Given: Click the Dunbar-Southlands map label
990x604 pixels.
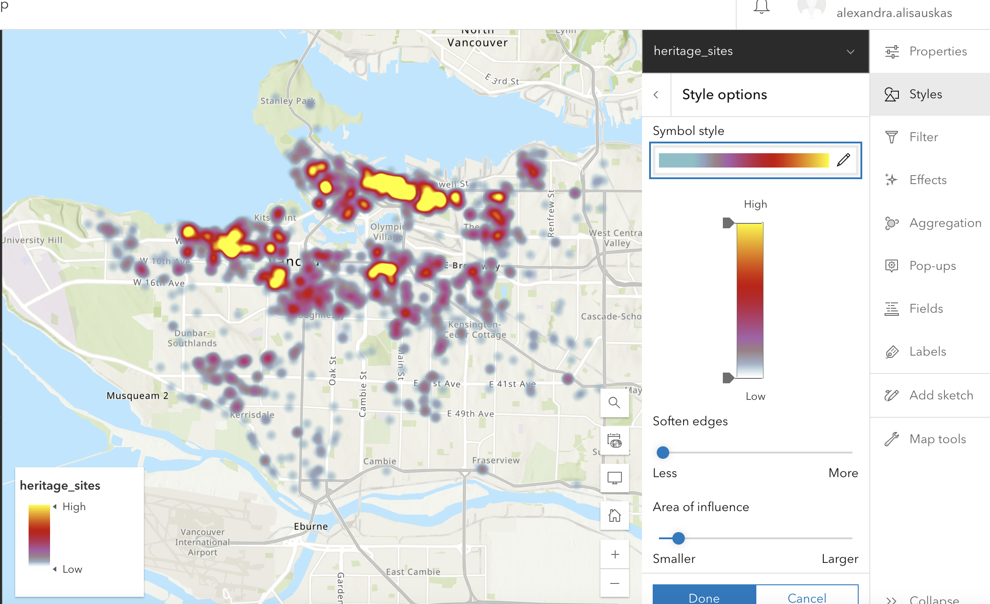Looking at the screenshot, I should pyautogui.click(x=192, y=338).
